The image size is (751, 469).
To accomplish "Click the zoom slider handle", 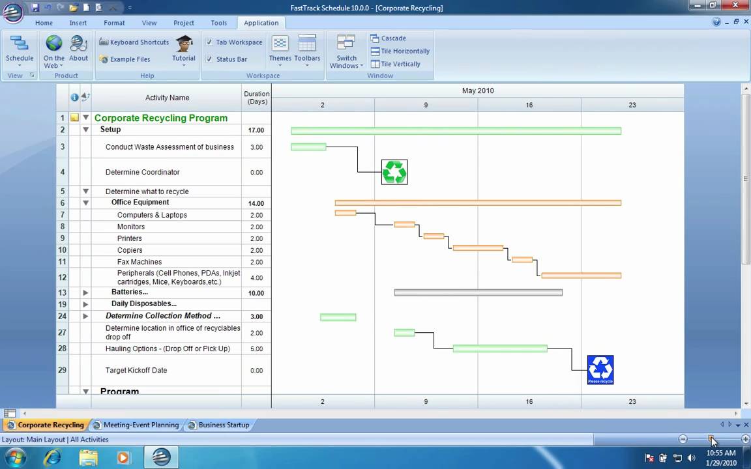I will pyautogui.click(x=711, y=439).
